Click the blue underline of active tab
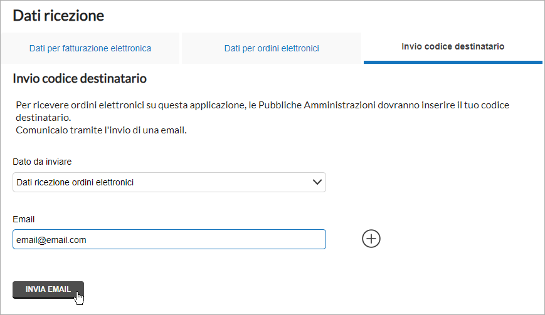The height and width of the screenshot is (315, 545). point(453,63)
